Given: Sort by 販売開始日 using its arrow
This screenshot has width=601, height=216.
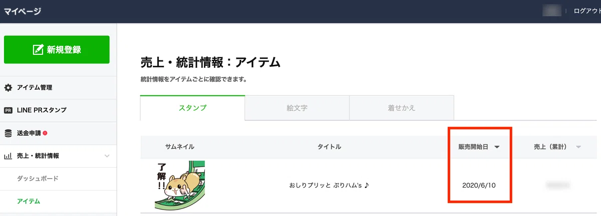Looking at the screenshot, I should [x=497, y=147].
